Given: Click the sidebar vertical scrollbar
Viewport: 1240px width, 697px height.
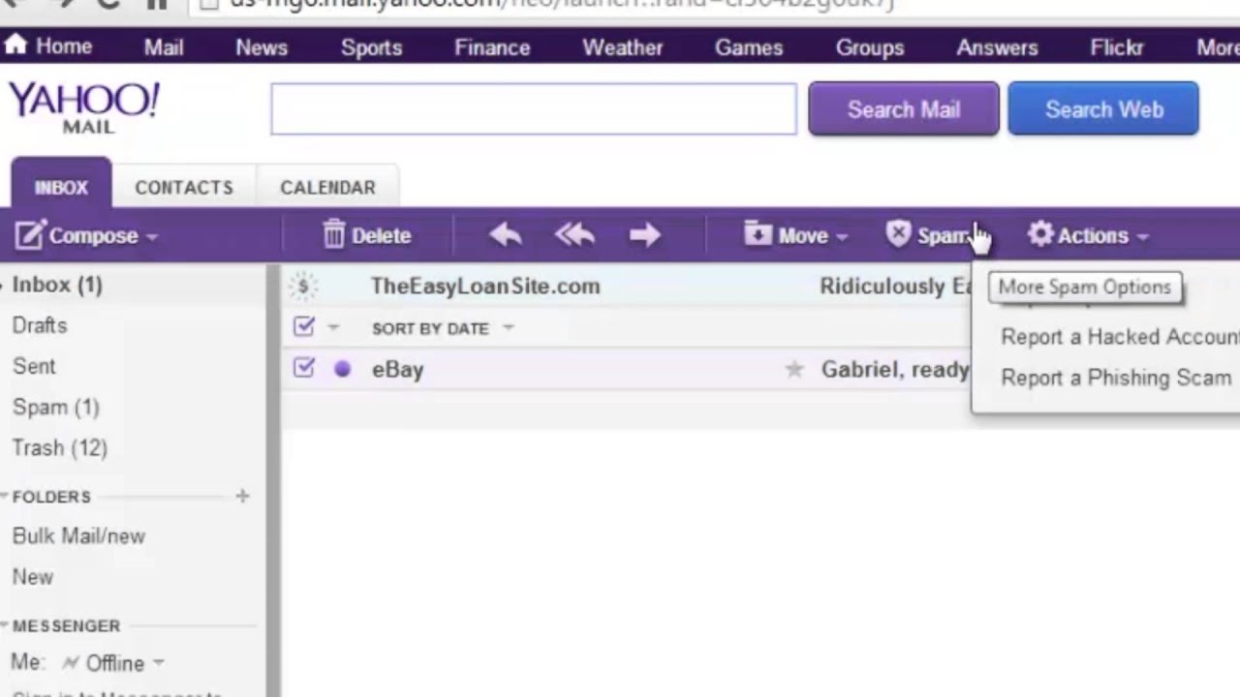Looking at the screenshot, I should [273, 480].
